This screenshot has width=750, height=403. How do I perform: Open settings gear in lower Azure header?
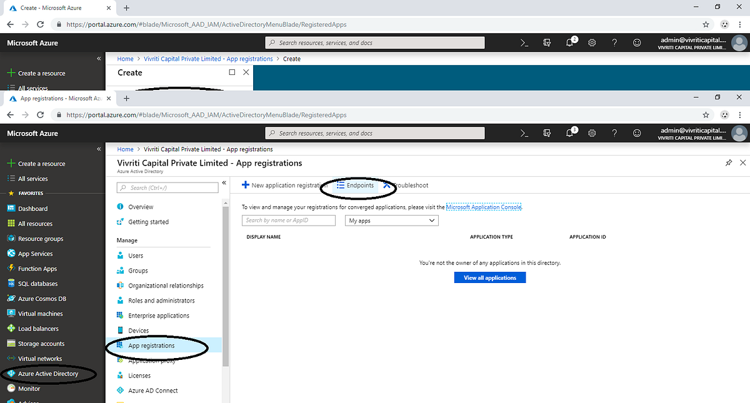pyautogui.click(x=592, y=133)
